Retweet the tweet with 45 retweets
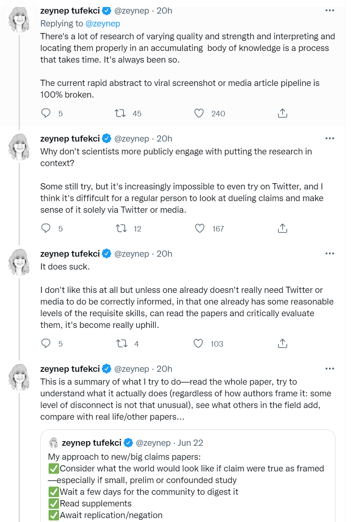 coord(120,113)
